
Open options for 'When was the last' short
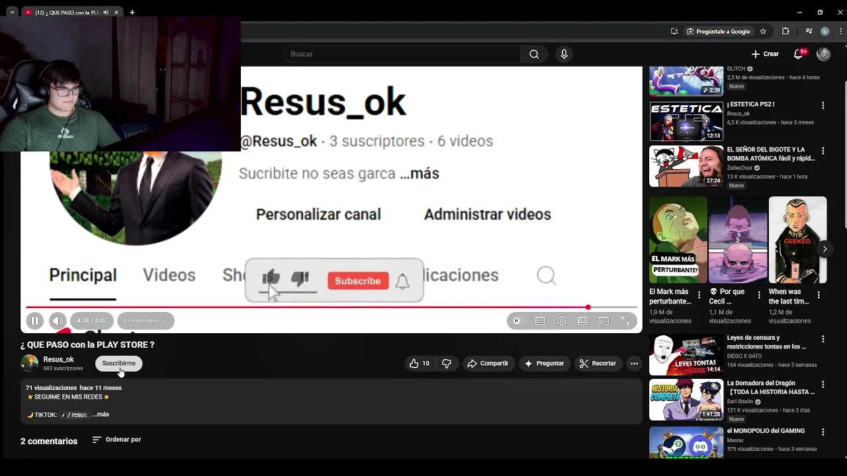819,295
